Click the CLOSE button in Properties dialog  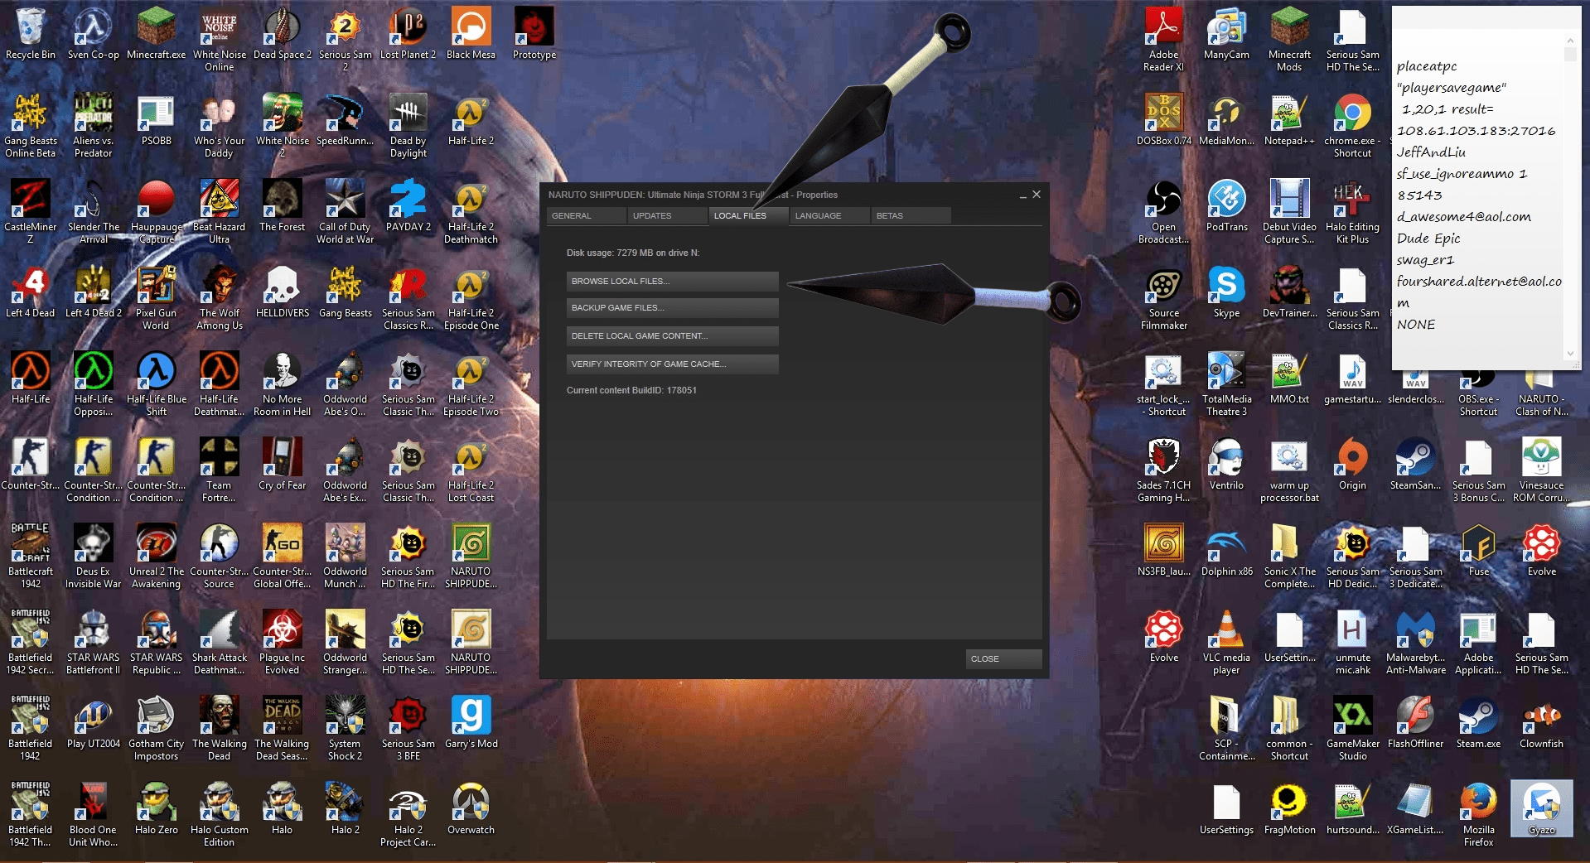point(1003,659)
